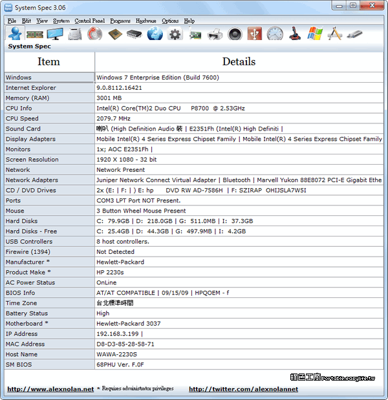Screen dimensions: 388x400
Task: Open the twitter.com/alexnolannet link
Action: (244, 389)
